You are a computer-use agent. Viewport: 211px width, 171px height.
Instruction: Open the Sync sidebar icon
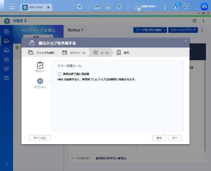[7, 50]
